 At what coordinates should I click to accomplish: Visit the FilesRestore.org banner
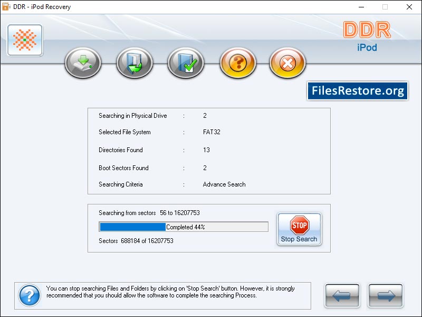pos(358,90)
